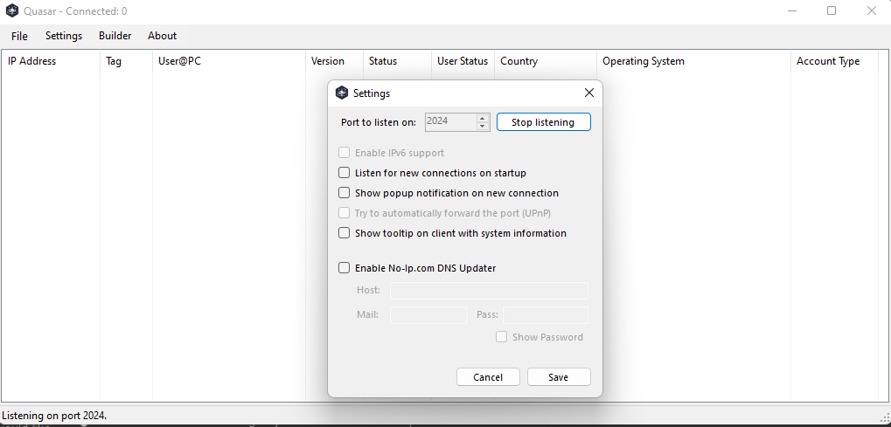Decrease port number with down arrow

tap(483, 126)
